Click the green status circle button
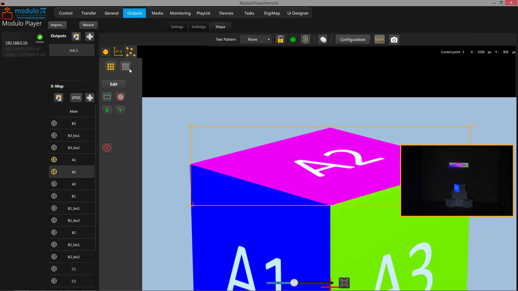The width and height of the screenshot is (518, 291). 293,40
